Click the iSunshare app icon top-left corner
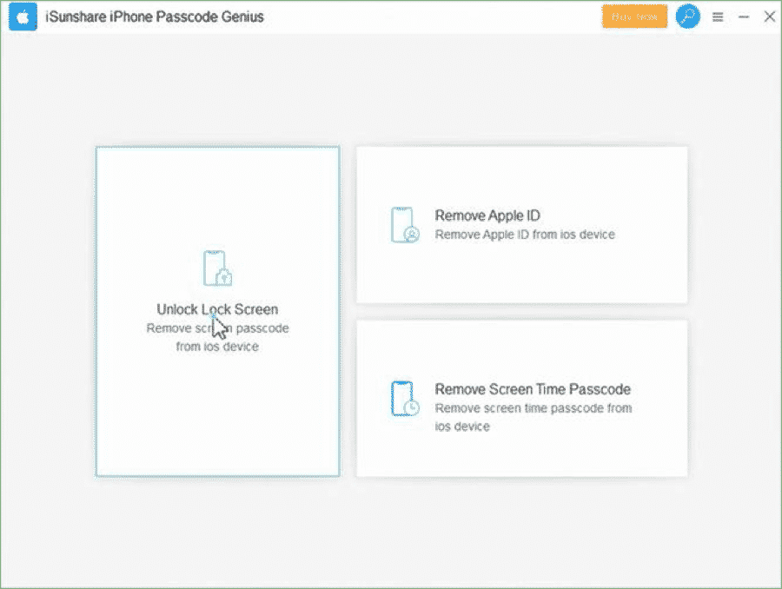The width and height of the screenshot is (782, 589). coord(23,16)
